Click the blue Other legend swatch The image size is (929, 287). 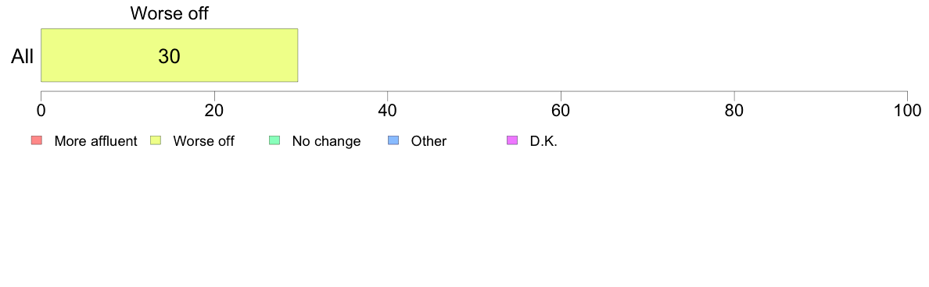tap(393, 140)
